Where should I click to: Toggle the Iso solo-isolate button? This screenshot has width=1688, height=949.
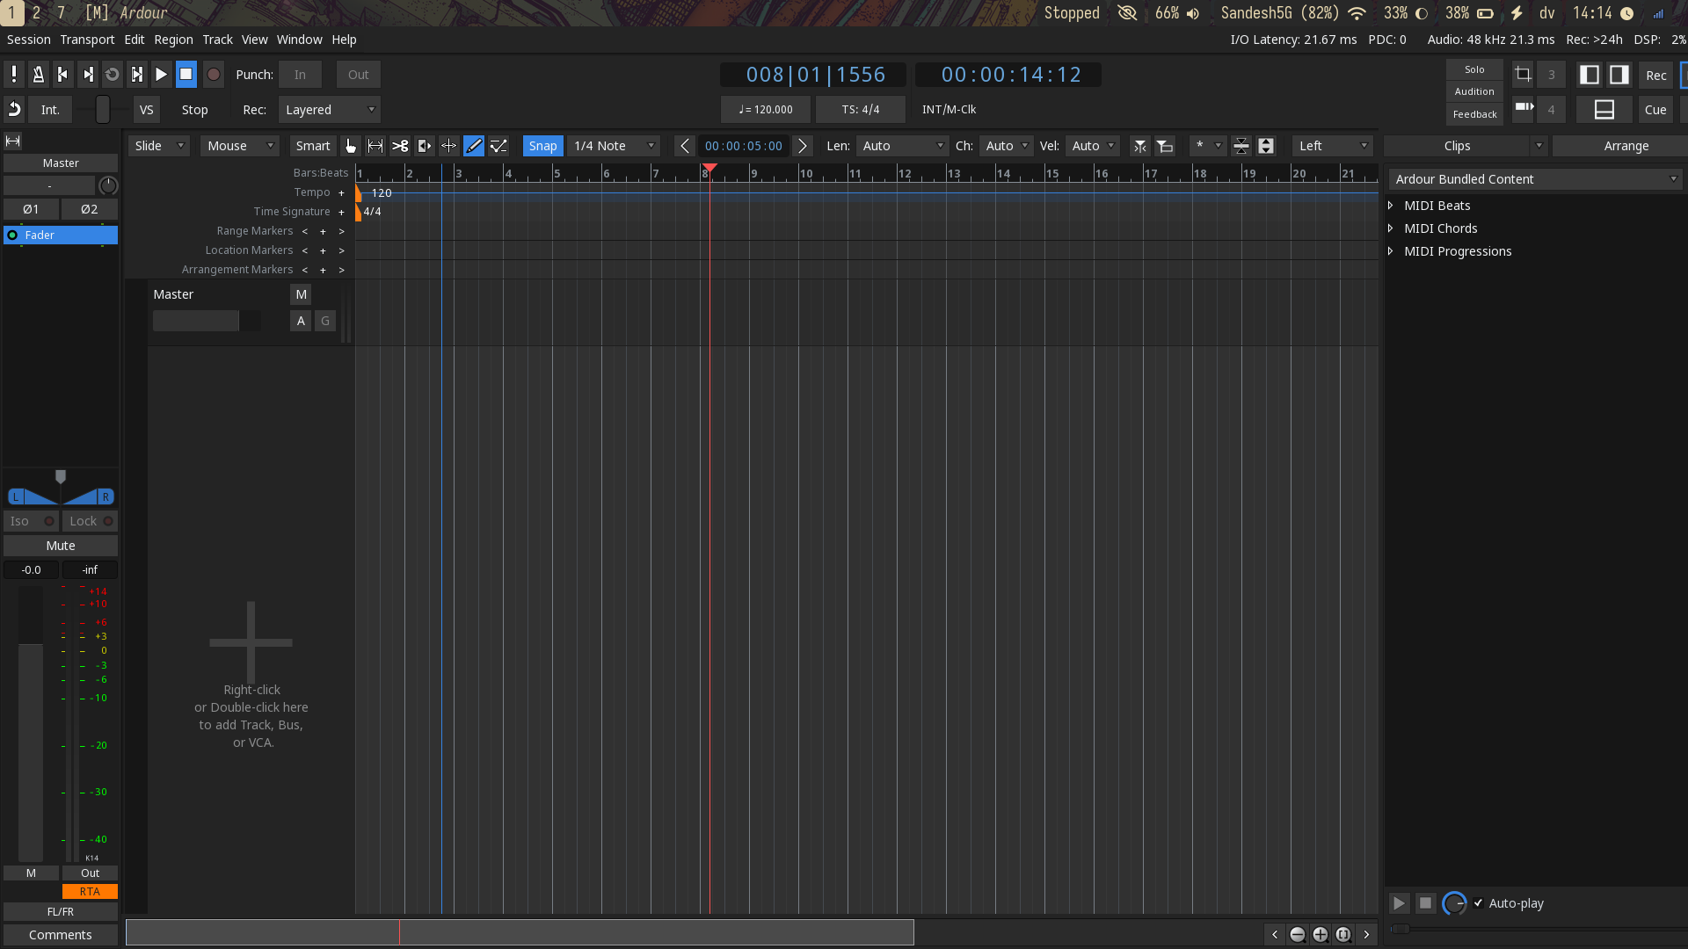point(31,521)
